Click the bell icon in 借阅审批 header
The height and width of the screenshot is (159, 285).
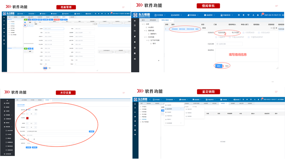(x=258, y=15)
